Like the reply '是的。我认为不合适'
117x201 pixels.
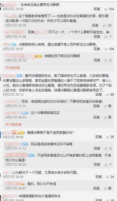(106, 189)
